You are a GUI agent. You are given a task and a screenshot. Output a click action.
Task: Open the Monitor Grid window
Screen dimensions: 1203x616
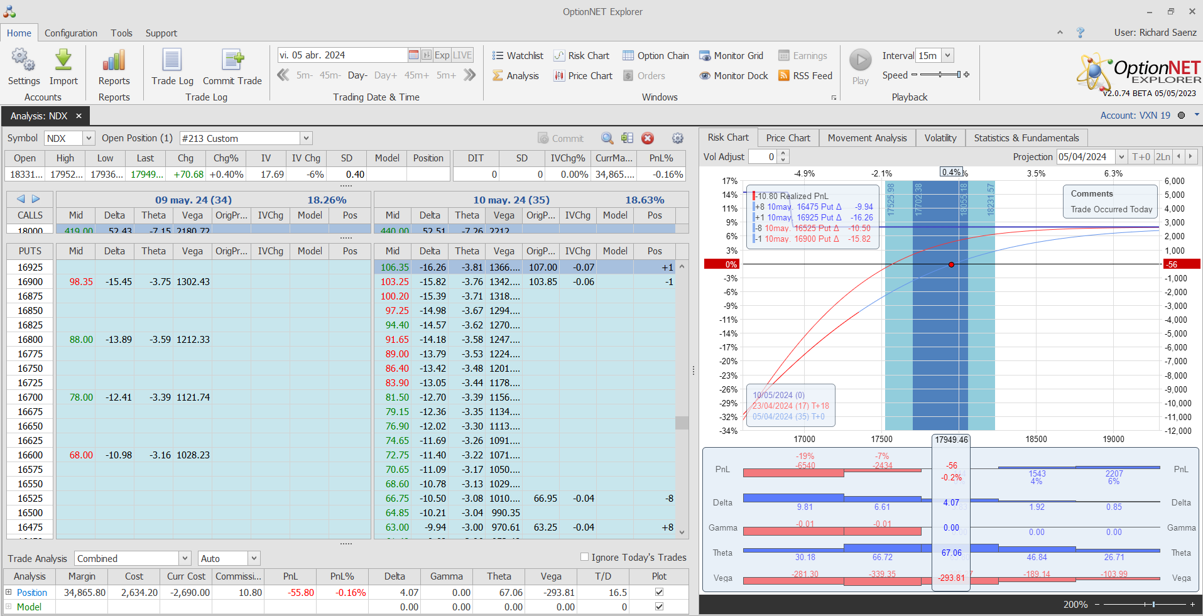(x=731, y=56)
